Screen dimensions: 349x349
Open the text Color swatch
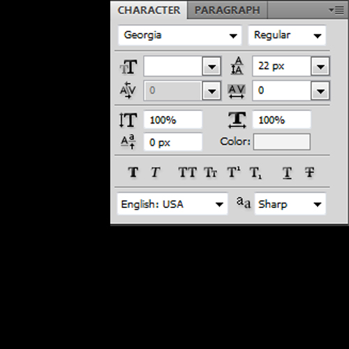coord(282,142)
